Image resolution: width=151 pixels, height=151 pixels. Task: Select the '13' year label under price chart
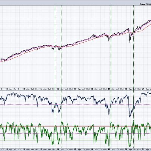click(x=6, y=89)
